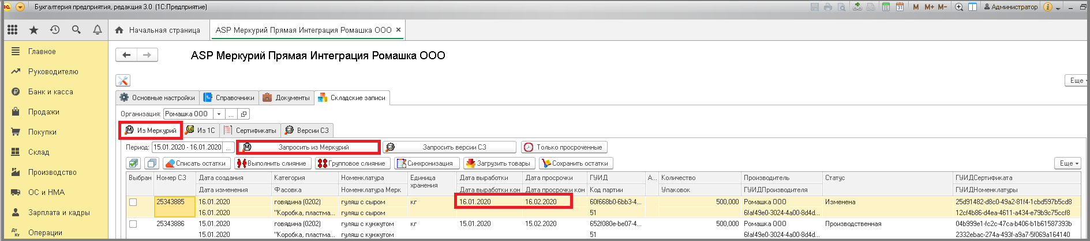Open the Notifications bell icon

98,30
